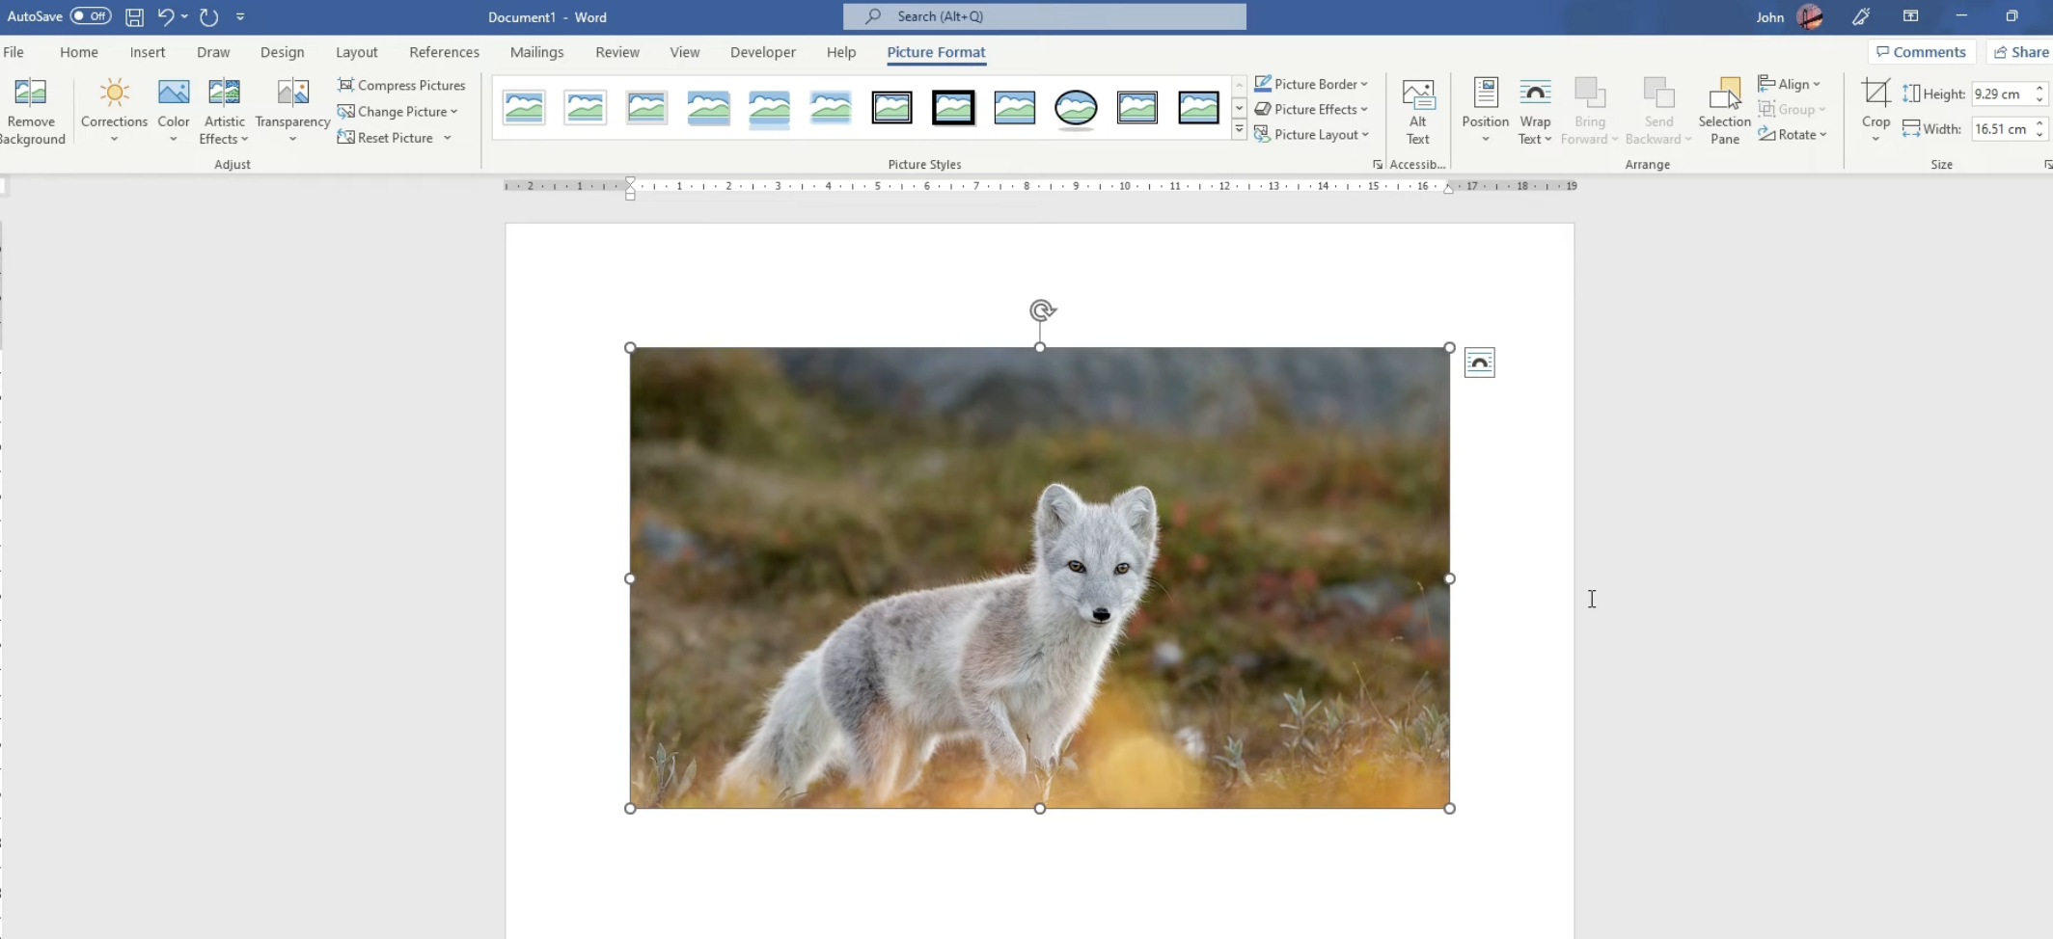2053x939 pixels.
Task: Open the Comments pane
Action: (x=1921, y=51)
